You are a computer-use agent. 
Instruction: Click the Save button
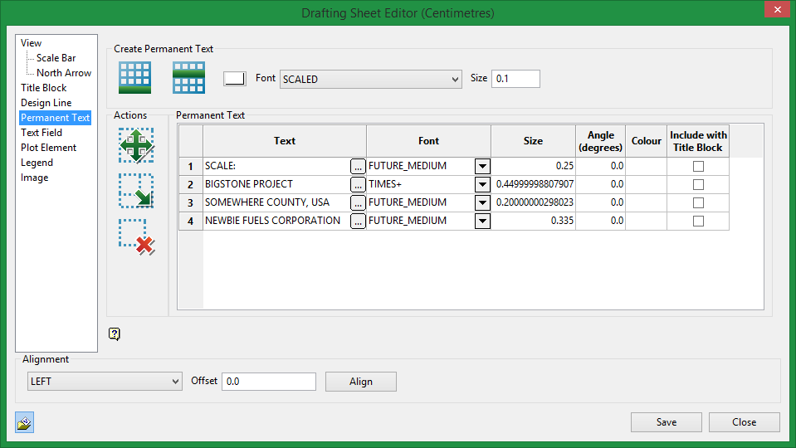click(x=666, y=422)
